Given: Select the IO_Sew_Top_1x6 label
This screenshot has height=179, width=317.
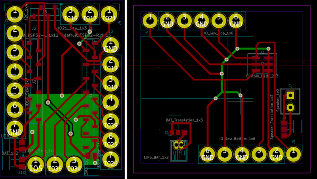Looking at the screenshot, I should (218, 34).
